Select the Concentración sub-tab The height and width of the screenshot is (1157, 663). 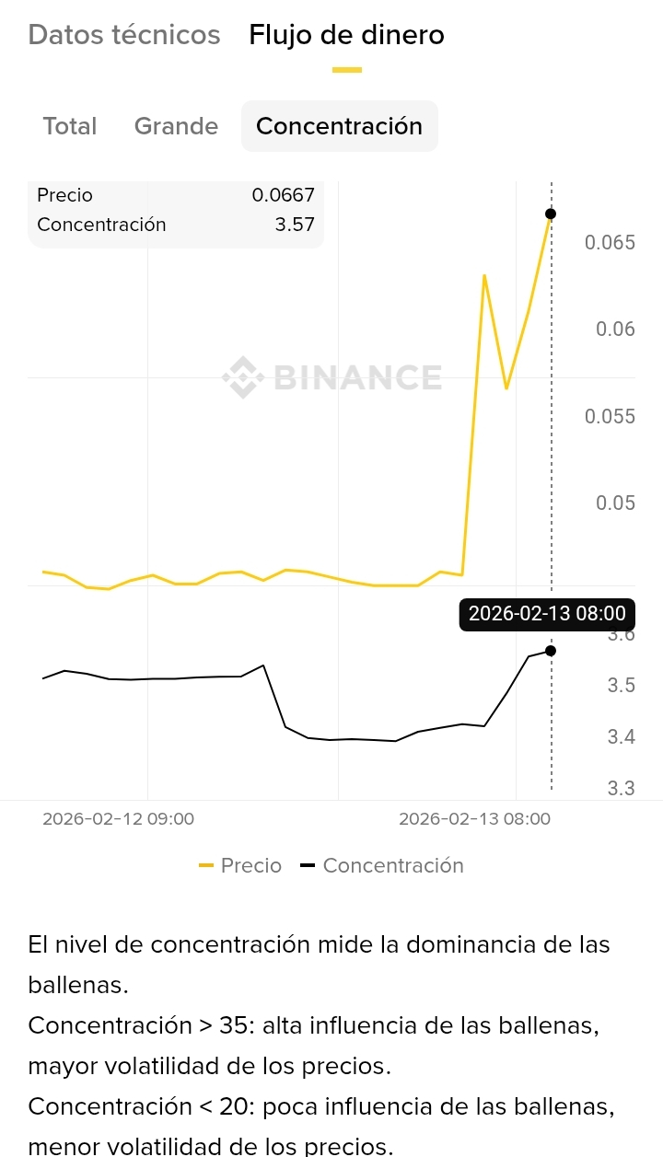(x=339, y=126)
